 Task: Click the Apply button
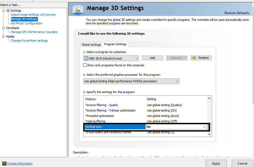(216, 163)
